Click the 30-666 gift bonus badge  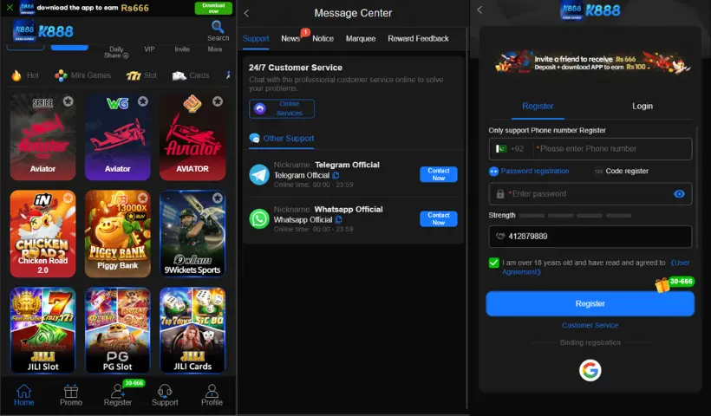tap(675, 283)
